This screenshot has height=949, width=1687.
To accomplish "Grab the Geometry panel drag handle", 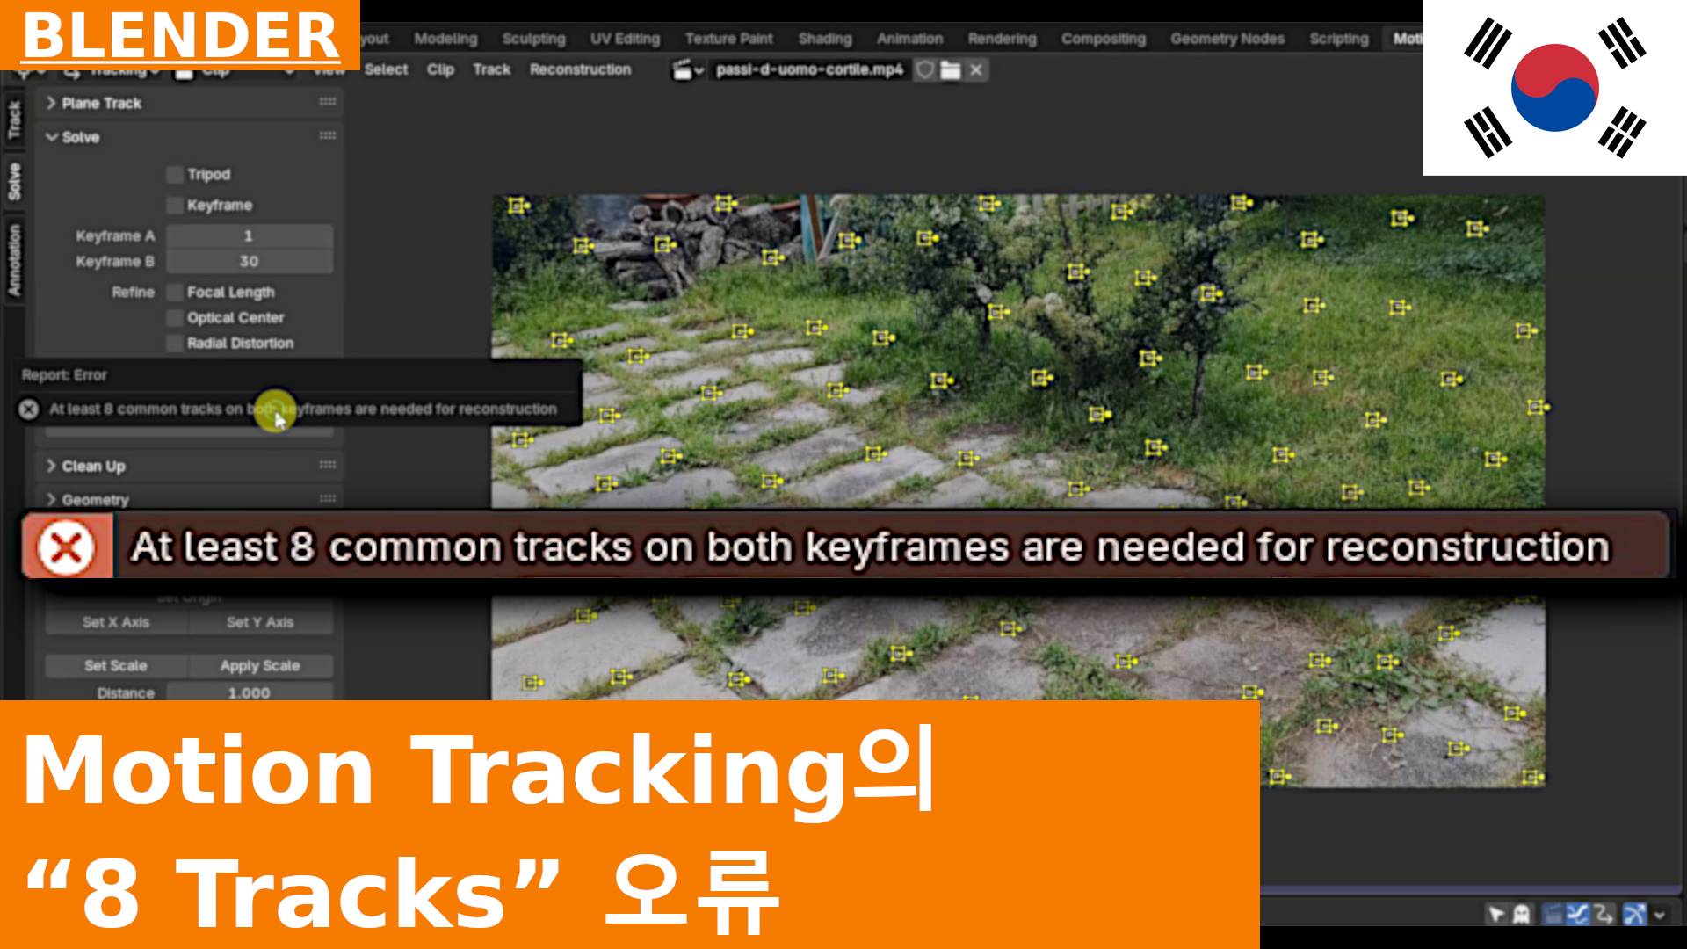I will point(328,498).
